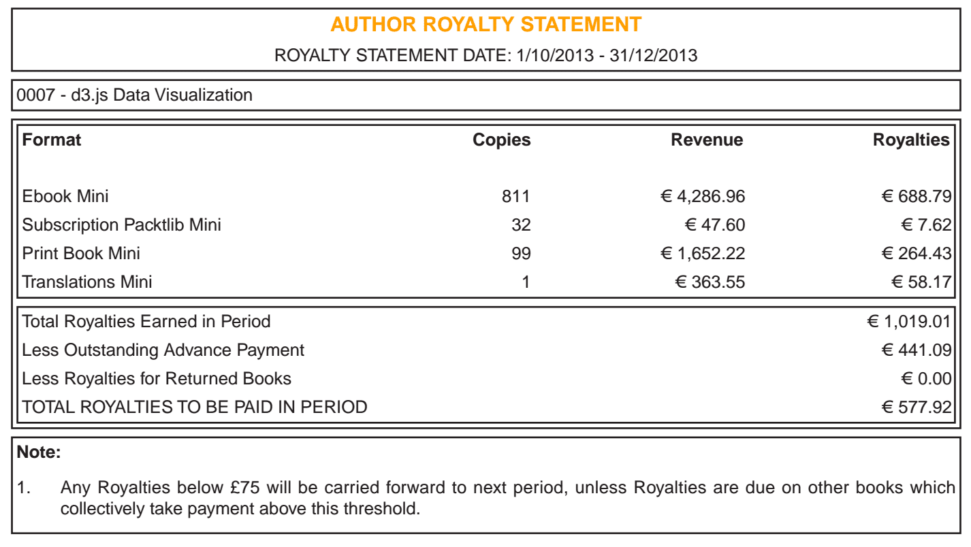Click the Subscription Packtlib royalties € 7.62
The width and height of the screenshot is (971, 547).
coord(926,225)
